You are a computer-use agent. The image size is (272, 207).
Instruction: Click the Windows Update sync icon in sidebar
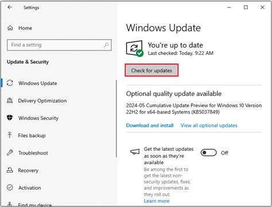[x=10, y=83]
